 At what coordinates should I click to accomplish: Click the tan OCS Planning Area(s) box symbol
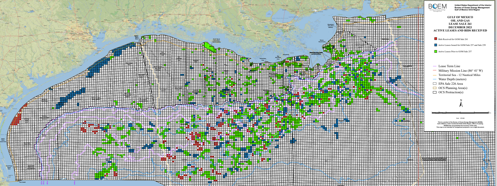(x=435, y=88)
